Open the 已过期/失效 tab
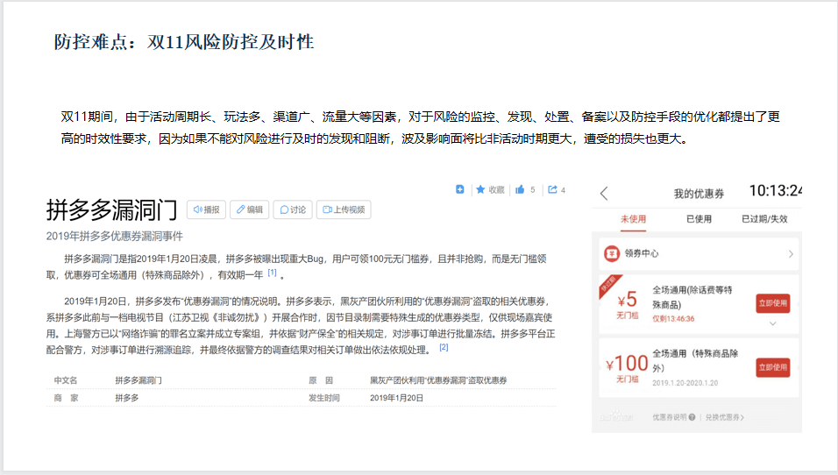The height and width of the screenshot is (475, 838). [x=764, y=219]
